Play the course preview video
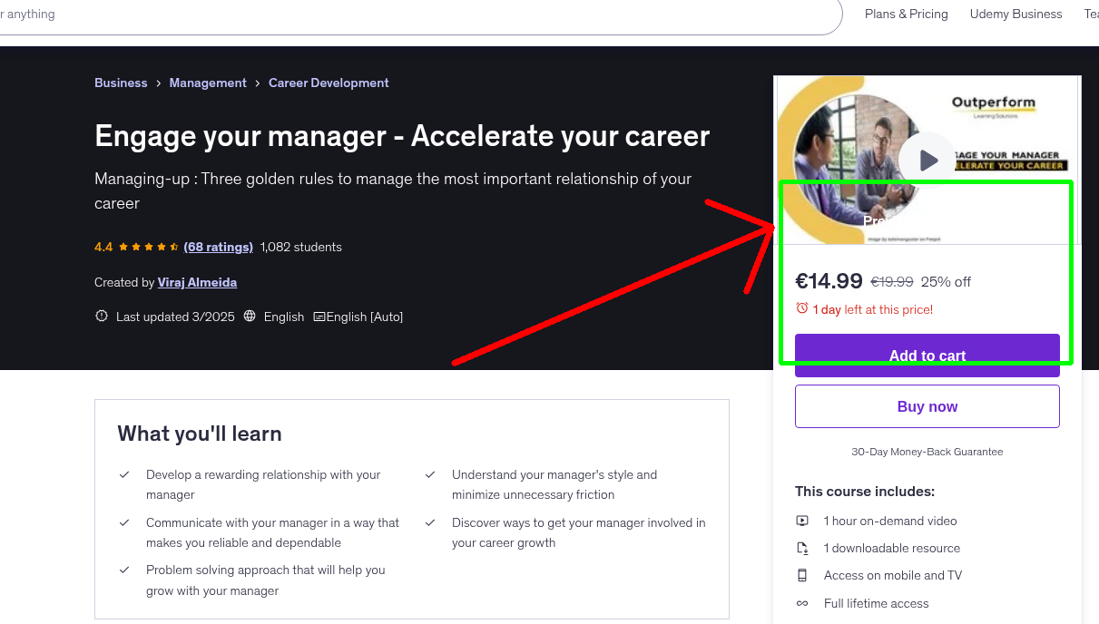The image size is (1099, 624). pos(927,161)
